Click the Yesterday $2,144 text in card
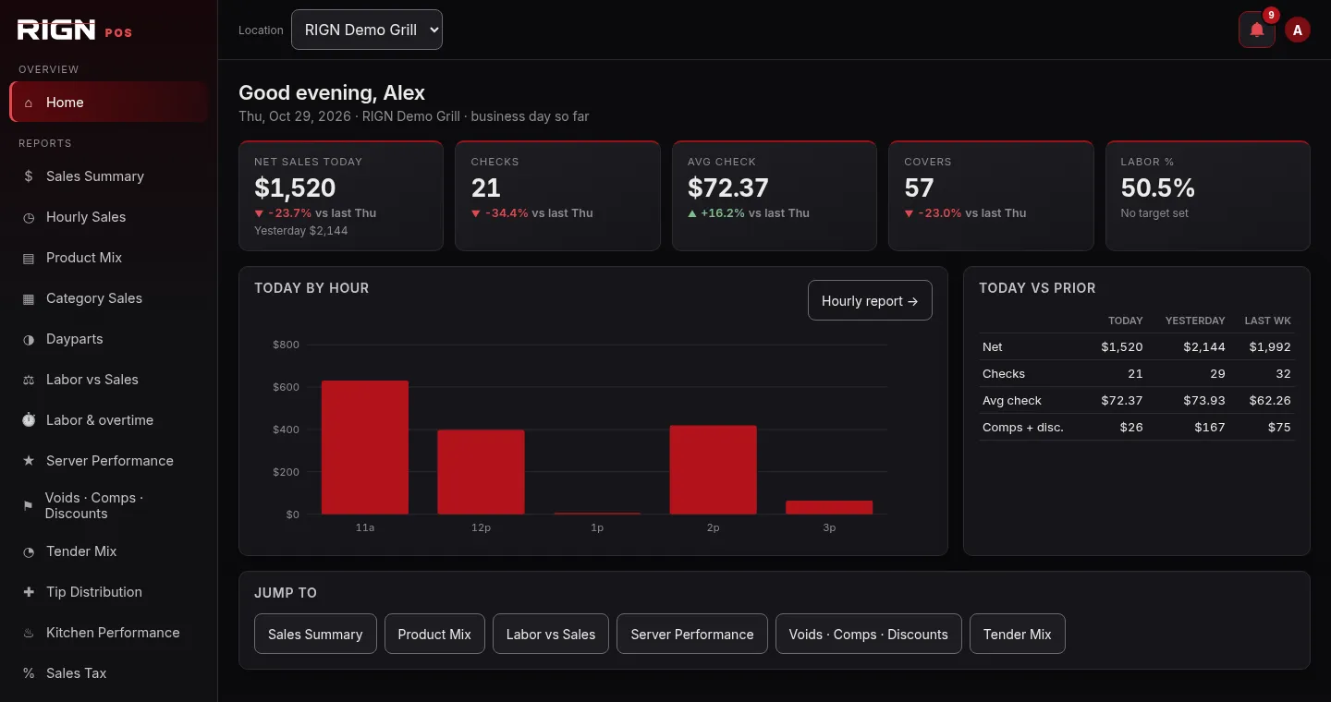This screenshot has width=1331, height=702. point(301,231)
